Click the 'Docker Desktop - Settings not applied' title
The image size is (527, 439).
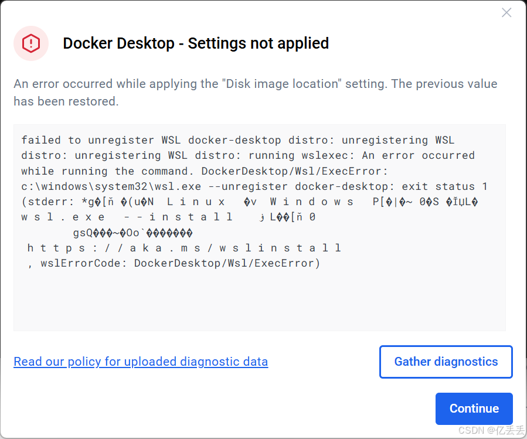[196, 43]
